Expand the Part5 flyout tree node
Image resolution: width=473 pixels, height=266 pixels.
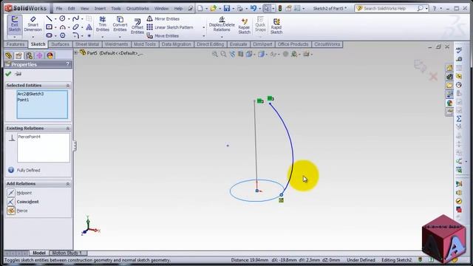tap(76, 53)
